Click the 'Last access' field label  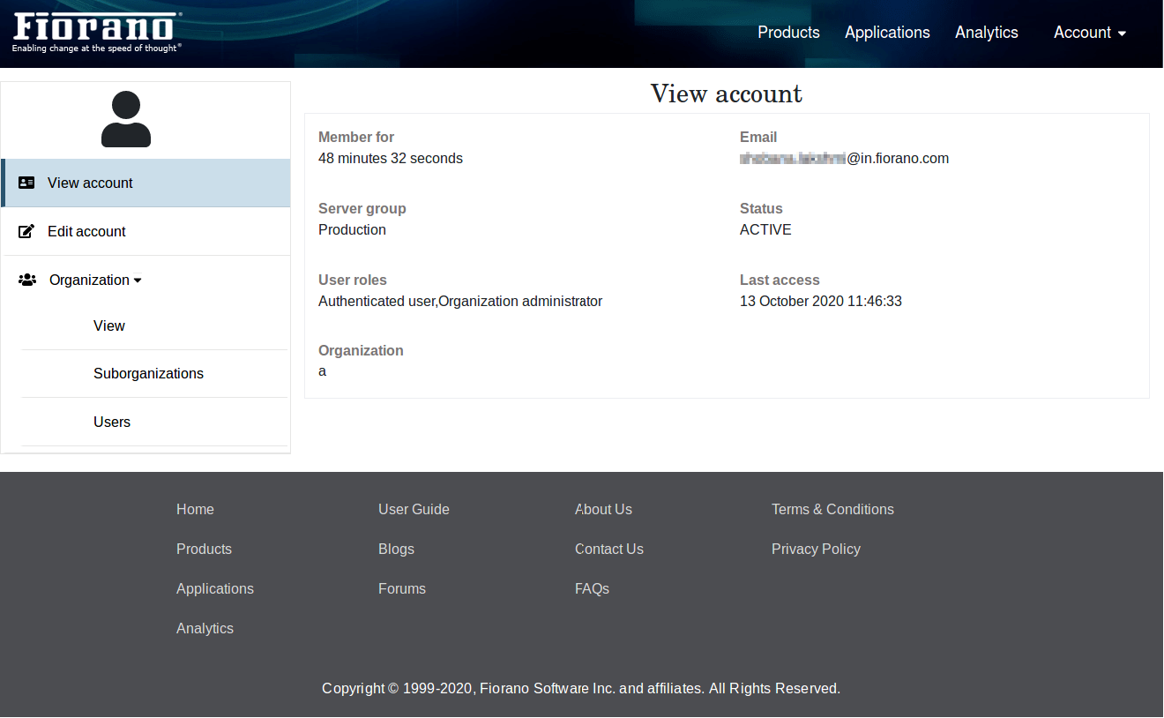780,280
